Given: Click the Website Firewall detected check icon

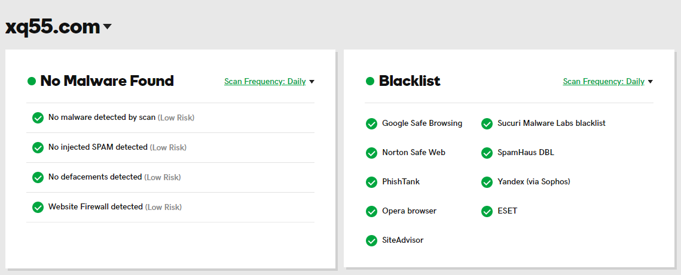Looking at the screenshot, I should pyautogui.click(x=38, y=207).
